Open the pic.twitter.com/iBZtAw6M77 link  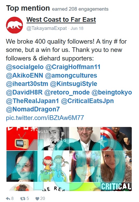pos(45,118)
